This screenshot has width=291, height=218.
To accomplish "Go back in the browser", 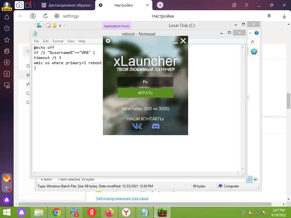I will point(20,16).
